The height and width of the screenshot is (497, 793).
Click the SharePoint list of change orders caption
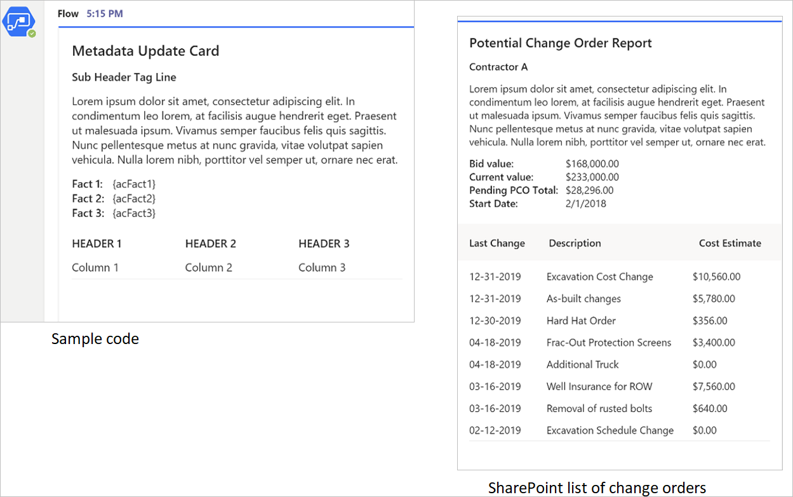(x=597, y=488)
